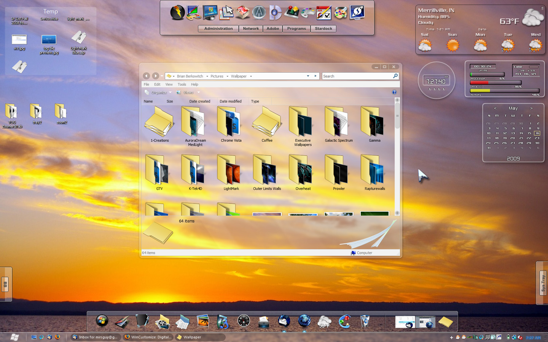Go back using Explorer's back arrow
The image size is (548, 342).
coord(147,76)
